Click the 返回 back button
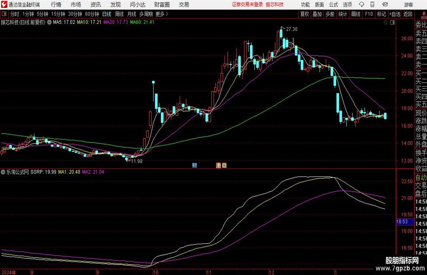 point(408,14)
